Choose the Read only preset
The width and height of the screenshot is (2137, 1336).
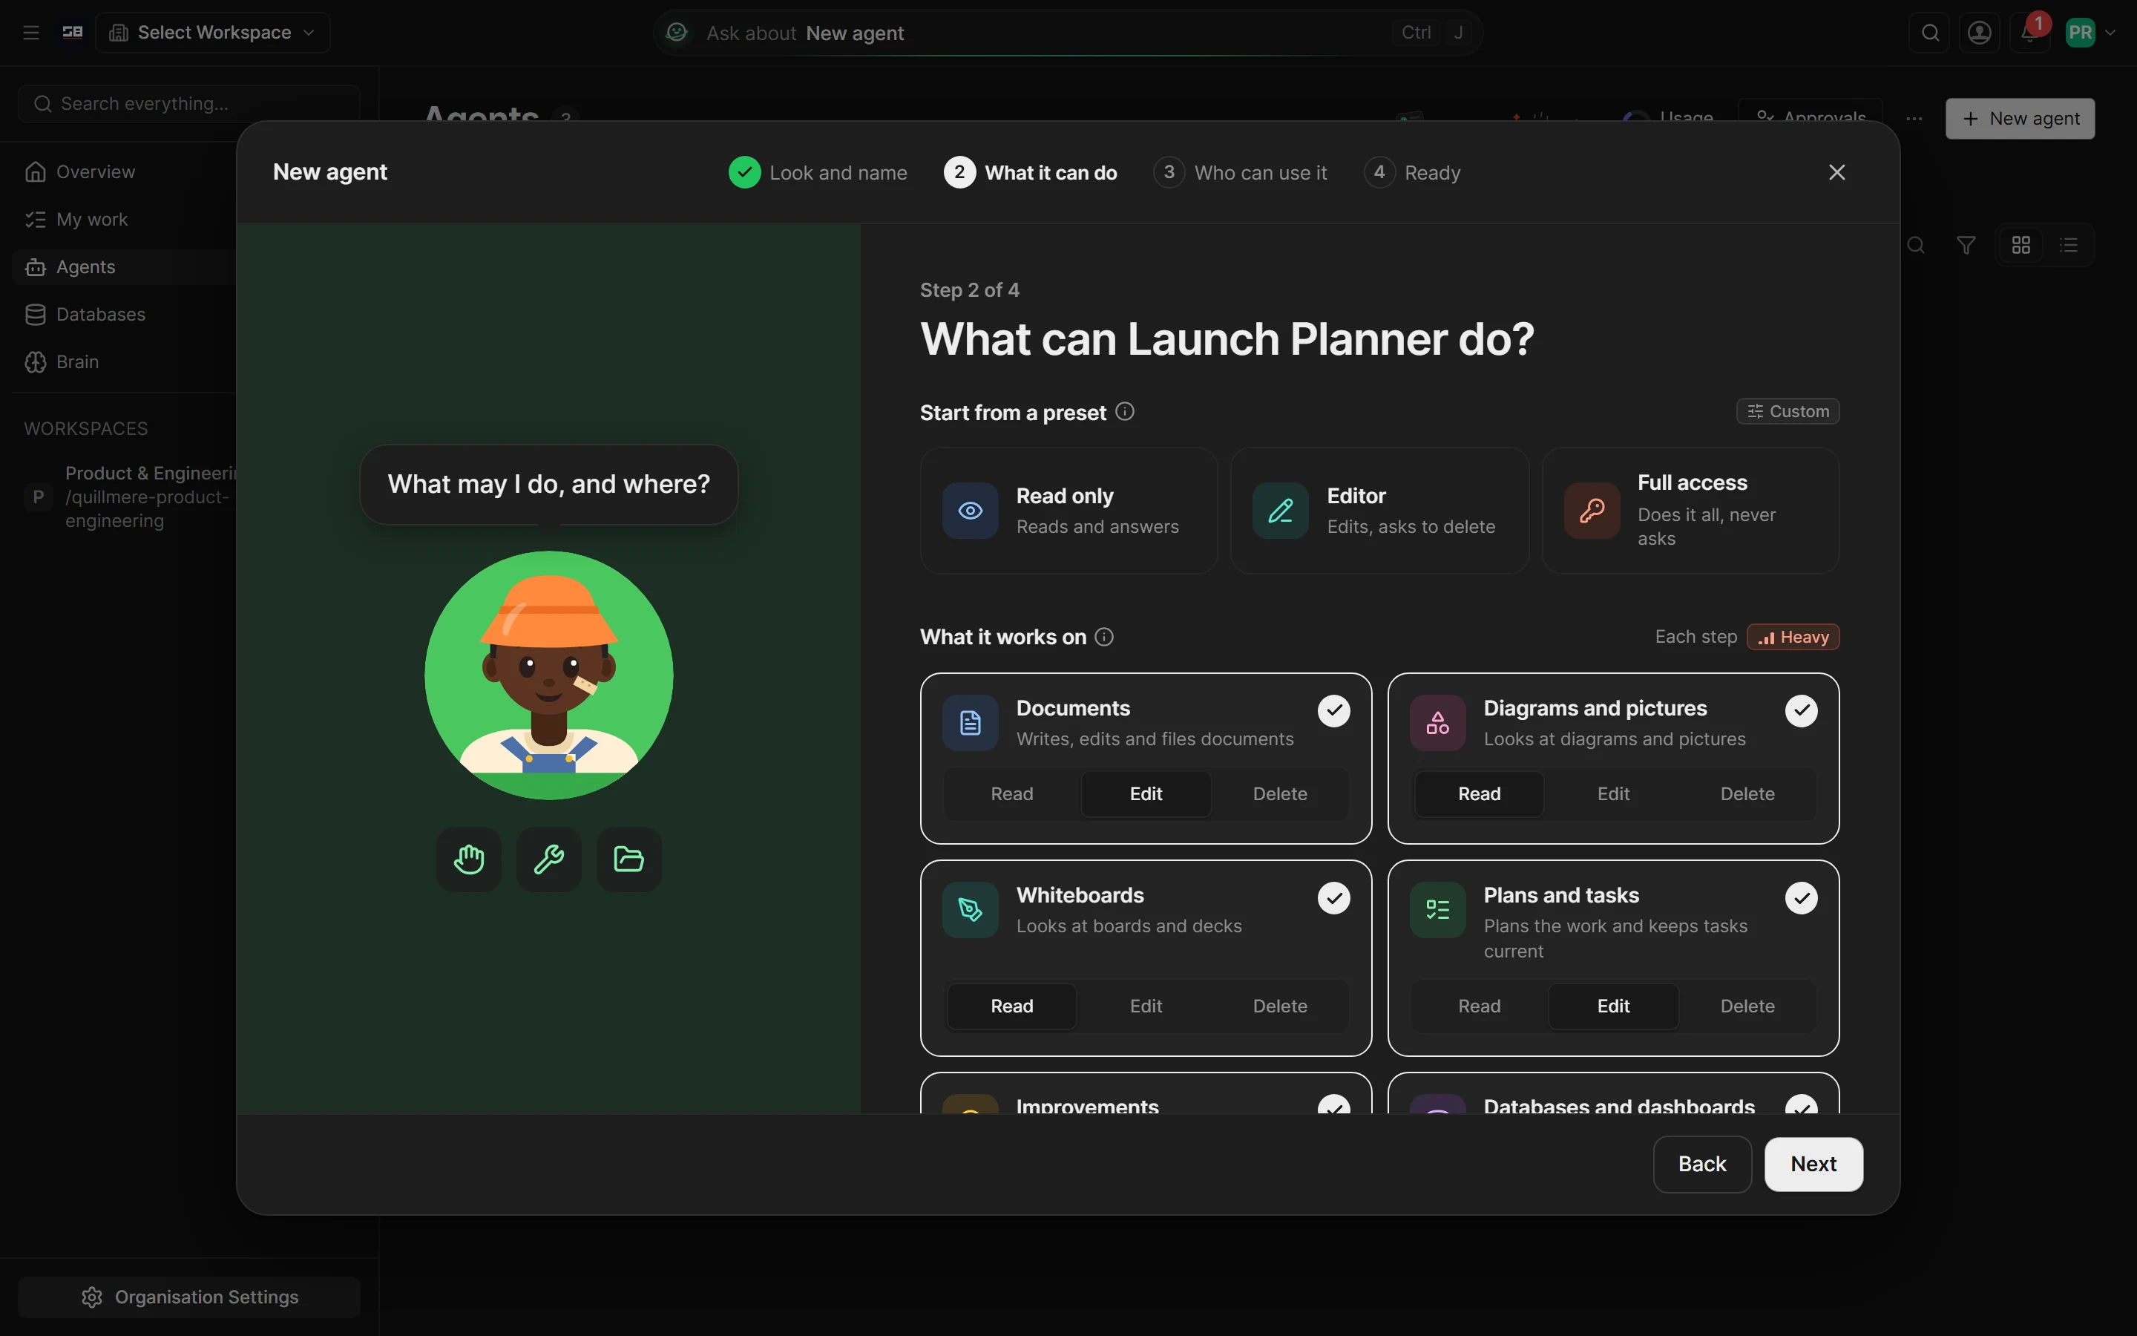[1068, 511]
